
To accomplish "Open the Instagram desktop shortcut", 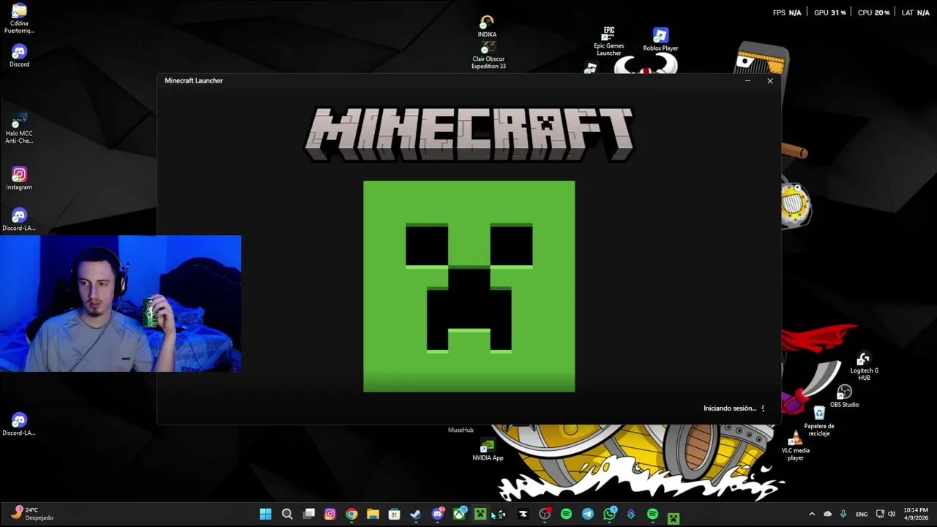I will [19, 179].
